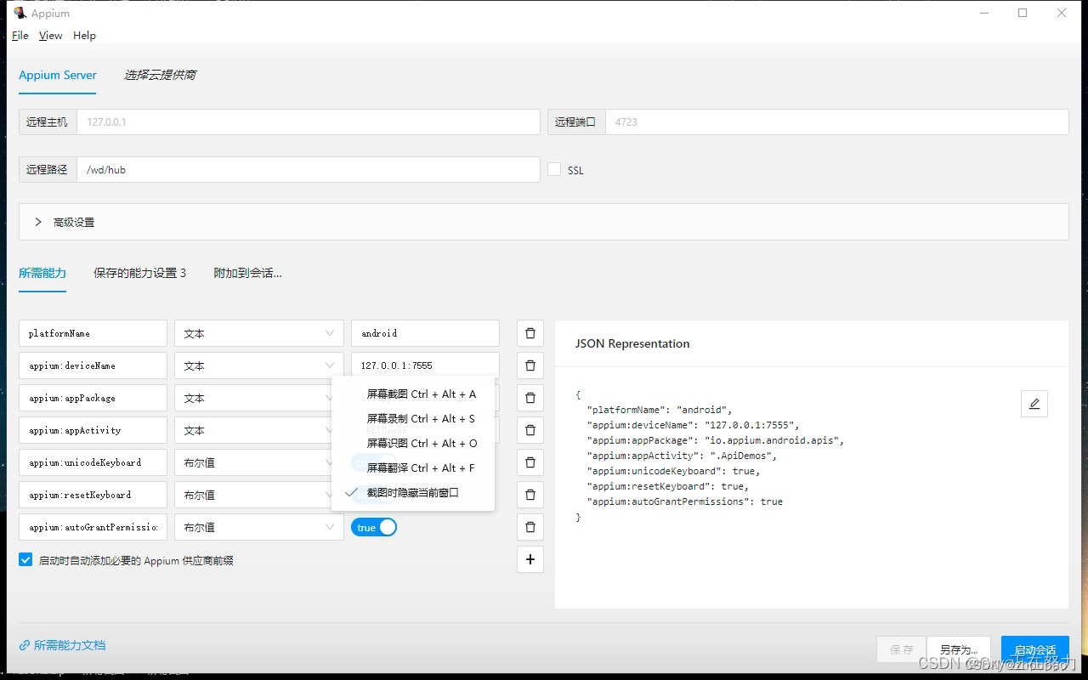Choose 屏幕截图 Ctrl + Alt + A

[412, 394]
